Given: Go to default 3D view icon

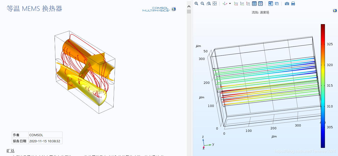Looking at the screenshot, I should (225, 4).
